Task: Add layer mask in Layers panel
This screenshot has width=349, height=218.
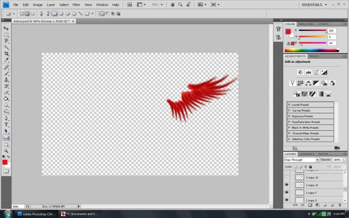Action: click(x=310, y=205)
